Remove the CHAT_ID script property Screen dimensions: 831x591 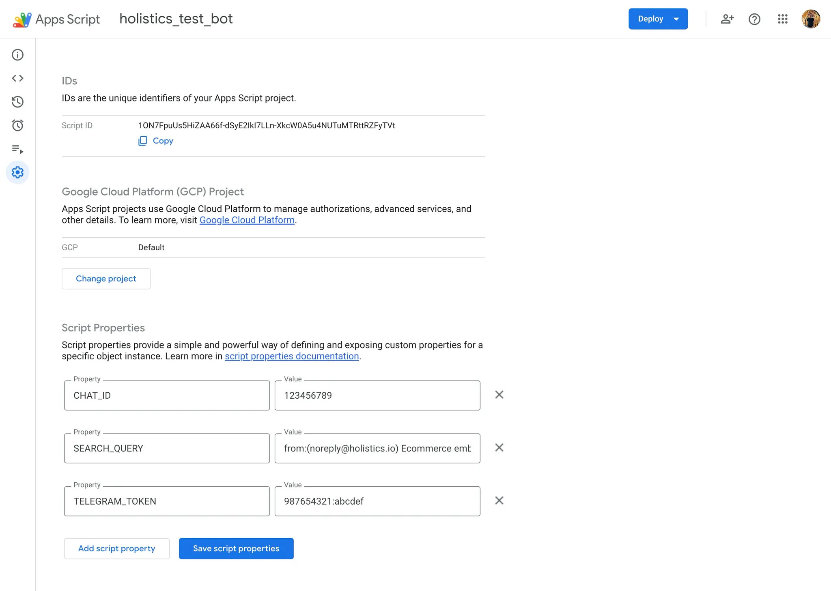[499, 395]
